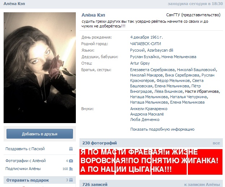
Task: Open Фотографии с Алёной link
Action: (26, 161)
